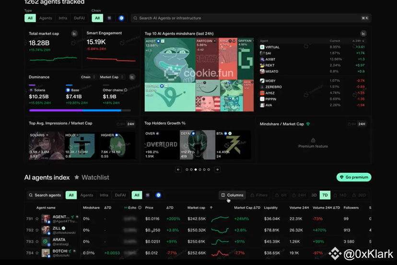Click the Mindshare / Market Cap diamond icon
Image resolution: width=397 pixels, height=265 pixels.
(308, 124)
